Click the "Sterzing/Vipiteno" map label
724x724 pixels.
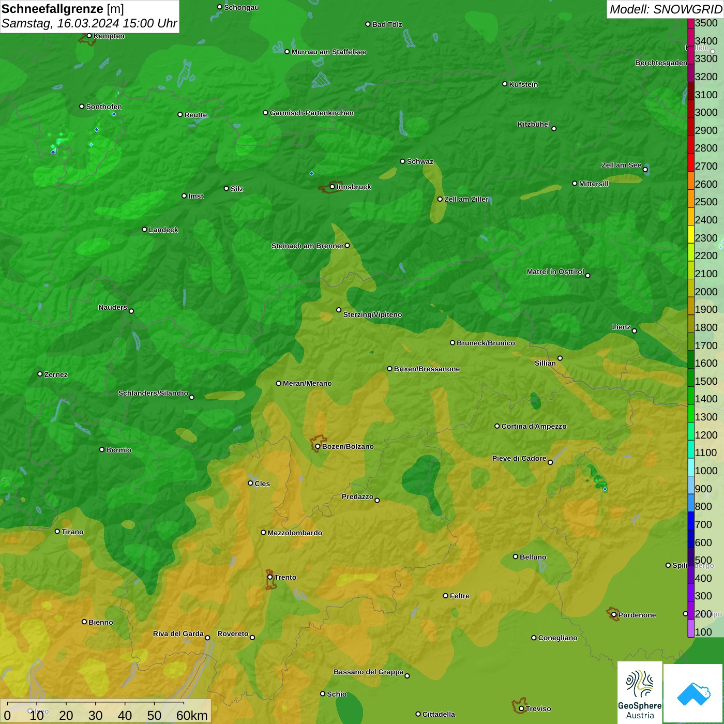(373, 314)
